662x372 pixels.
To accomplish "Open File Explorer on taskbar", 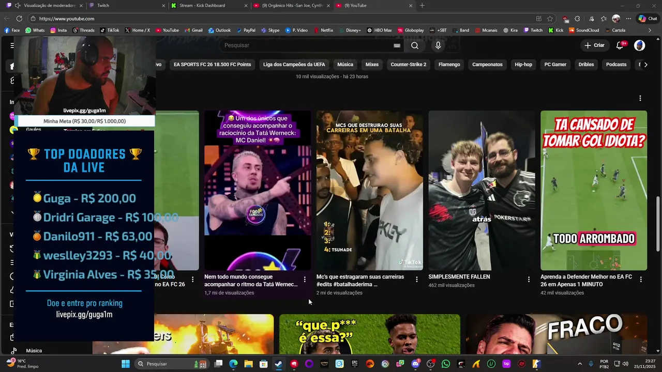I will (x=248, y=364).
